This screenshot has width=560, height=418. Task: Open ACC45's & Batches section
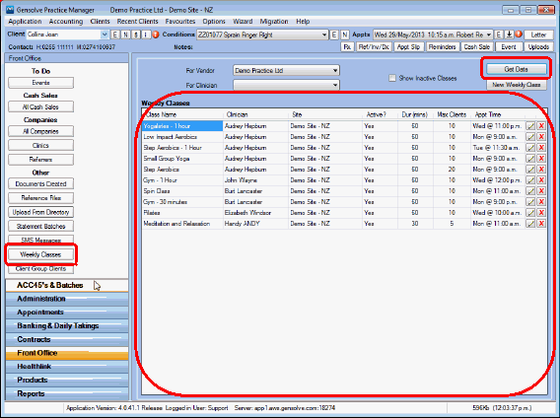(67, 285)
